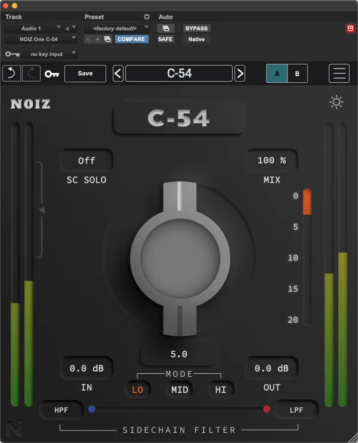Open the Audio 1 track dropdown
This screenshot has height=443, width=358.
[33, 28]
